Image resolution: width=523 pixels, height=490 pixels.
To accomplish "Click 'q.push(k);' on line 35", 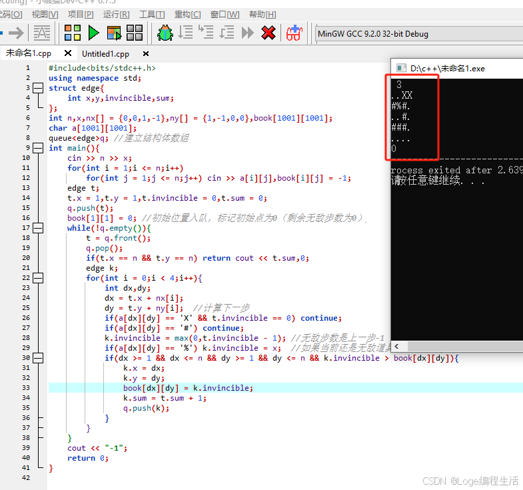I will tap(146, 408).
